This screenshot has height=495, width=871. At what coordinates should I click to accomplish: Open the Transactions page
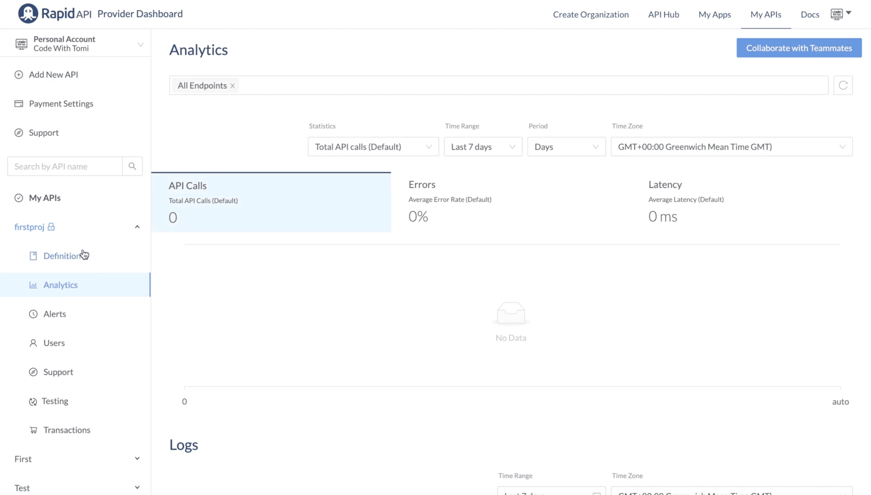(x=67, y=430)
